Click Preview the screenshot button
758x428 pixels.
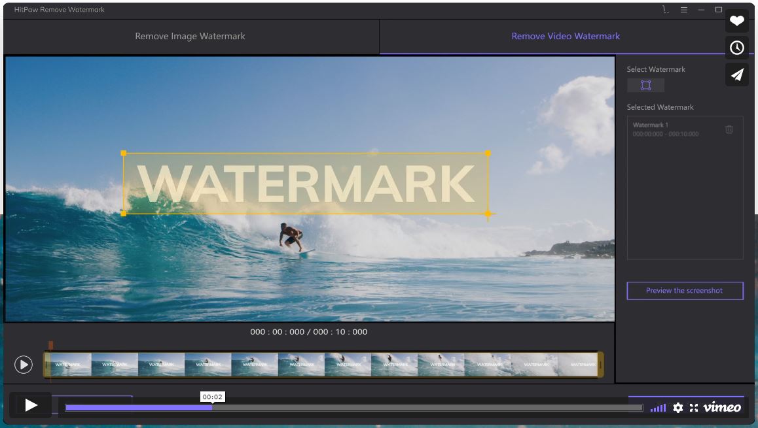point(685,291)
